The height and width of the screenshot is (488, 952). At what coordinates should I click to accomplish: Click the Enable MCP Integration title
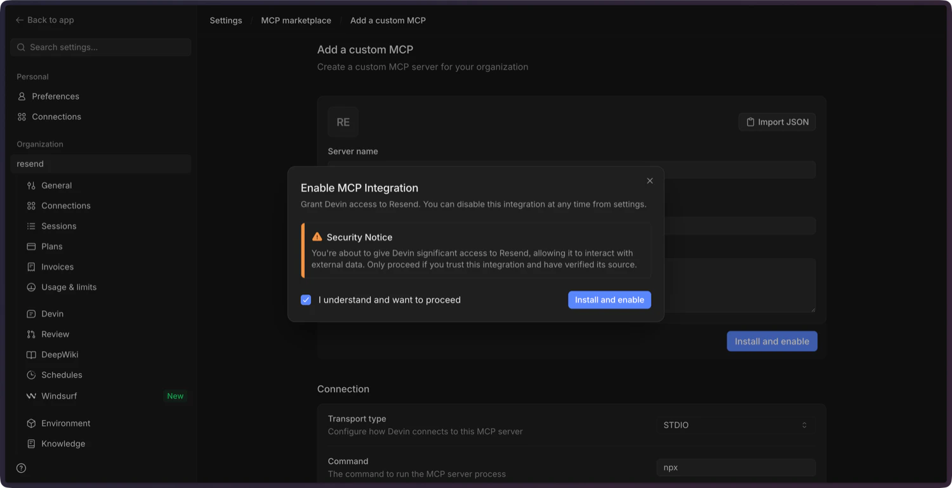[x=359, y=188]
